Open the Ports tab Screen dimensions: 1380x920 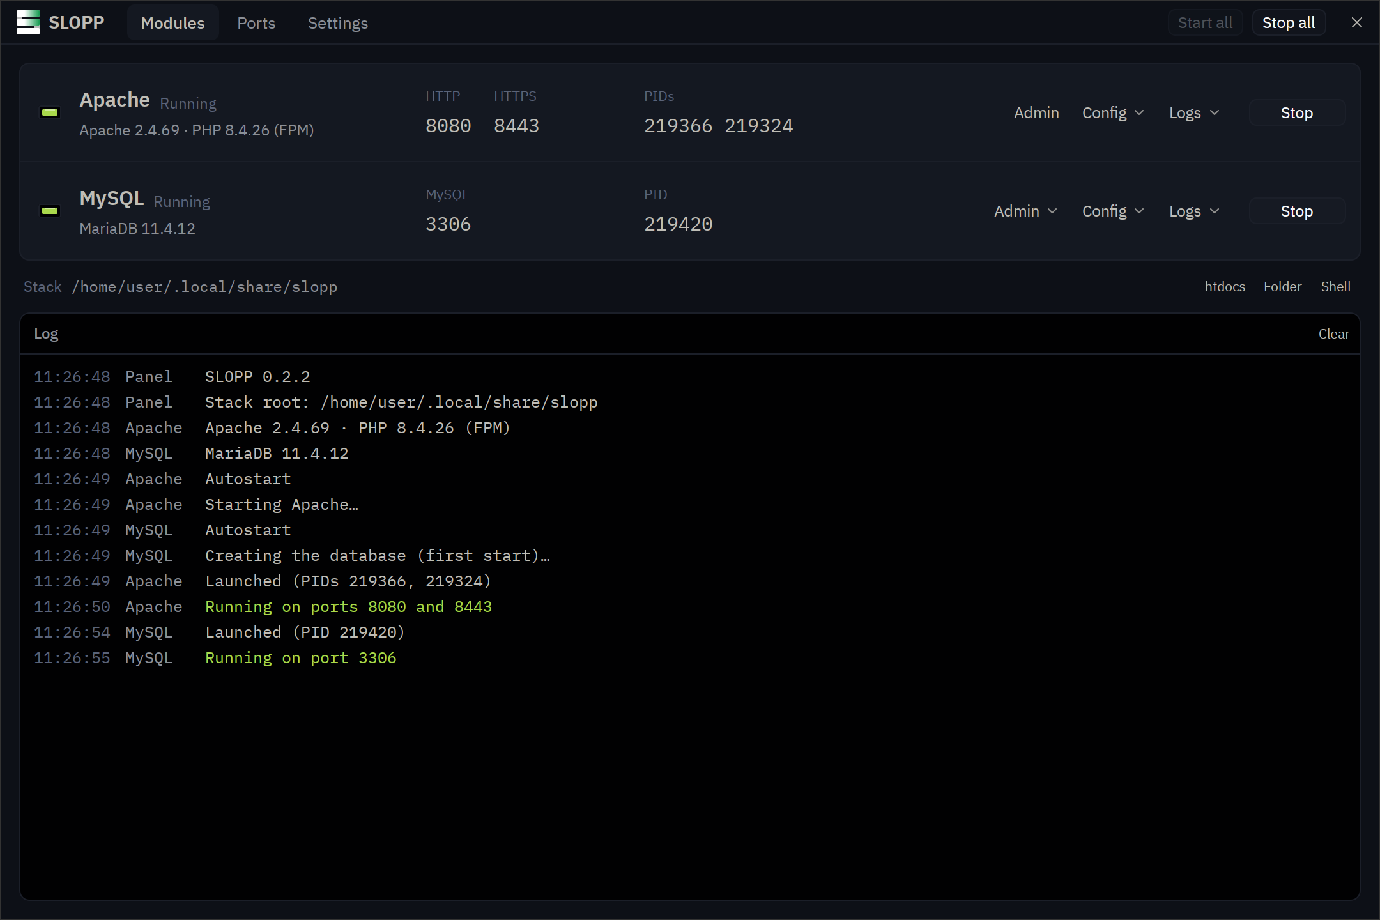click(256, 23)
